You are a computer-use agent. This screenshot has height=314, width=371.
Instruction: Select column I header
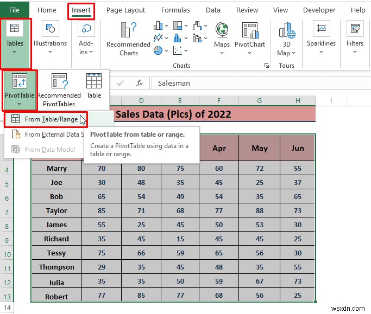pos(331,101)
